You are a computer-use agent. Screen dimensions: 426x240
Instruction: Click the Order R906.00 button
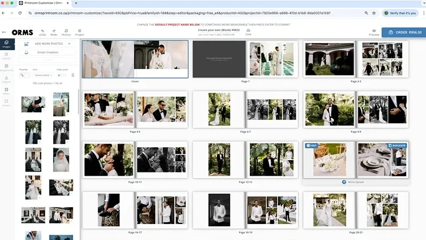pos(403,32)
